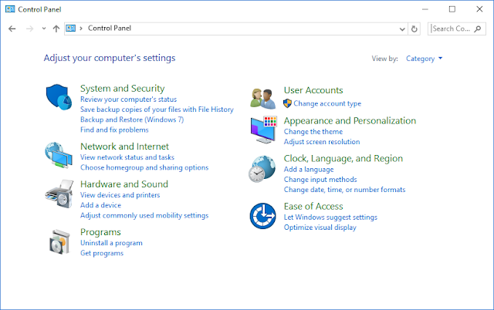Click the Back navigation arrow

point(12,29)
